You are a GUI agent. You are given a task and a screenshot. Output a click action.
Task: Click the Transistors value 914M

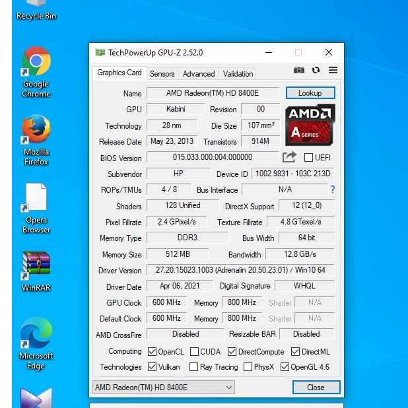261,141
